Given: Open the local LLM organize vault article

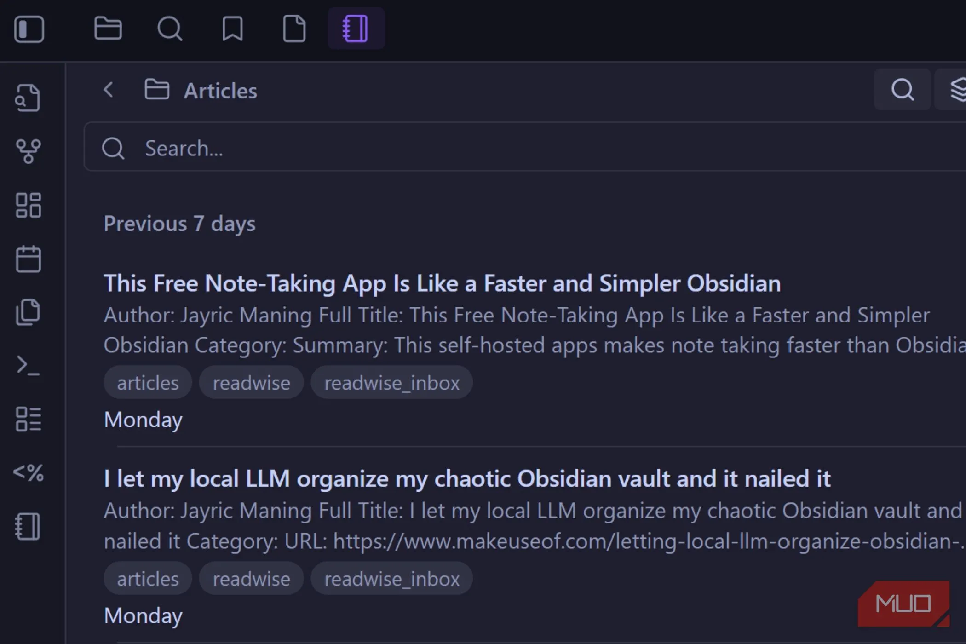Looking at the screenshot, I should 467,479.
